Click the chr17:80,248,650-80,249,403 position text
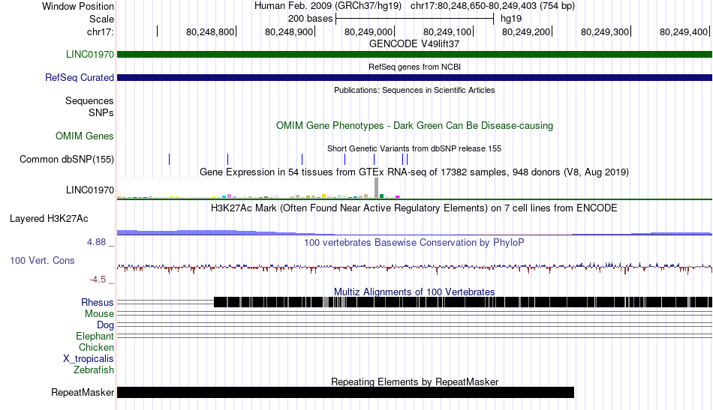The width and height of the screenshot is (713, 410). (x=492, y=6)
